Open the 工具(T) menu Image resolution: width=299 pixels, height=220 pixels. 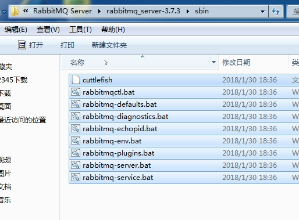click(x=80, y=30)
